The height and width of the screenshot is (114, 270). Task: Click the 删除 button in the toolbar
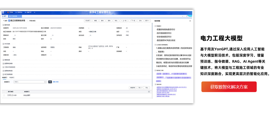(109, 21)
